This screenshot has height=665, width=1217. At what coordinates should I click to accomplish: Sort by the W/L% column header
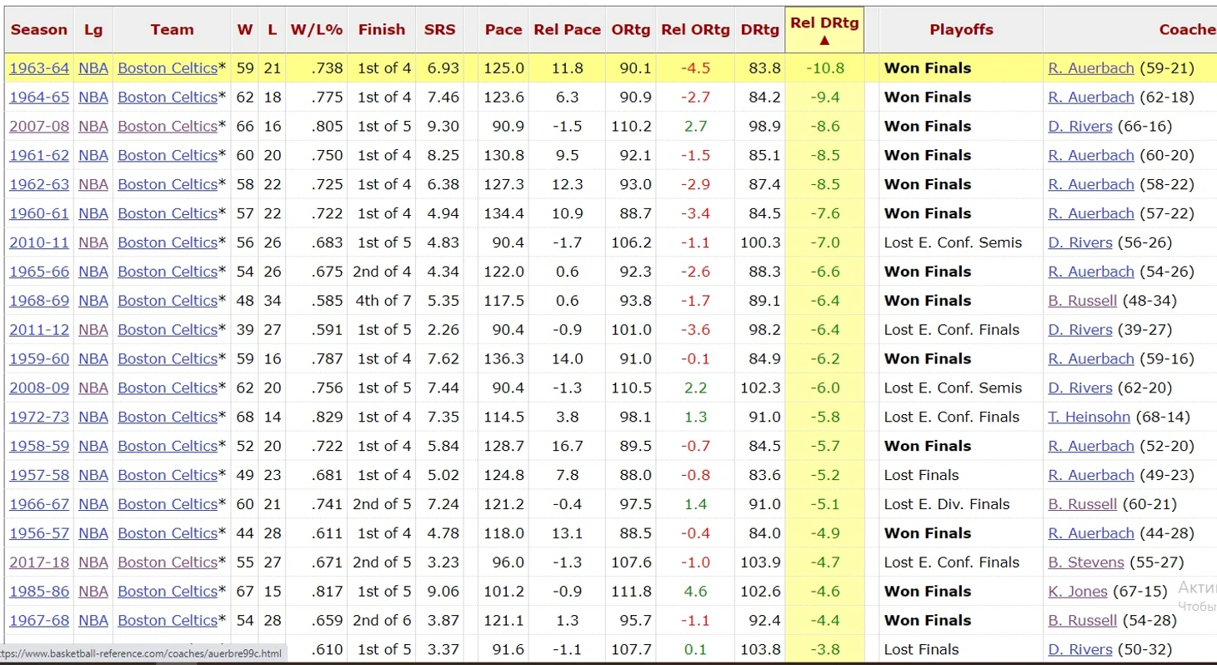click(317, 29)
